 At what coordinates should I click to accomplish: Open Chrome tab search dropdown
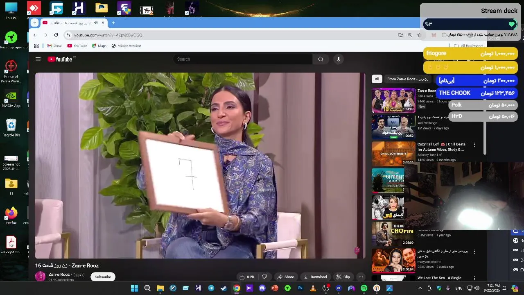34,23
